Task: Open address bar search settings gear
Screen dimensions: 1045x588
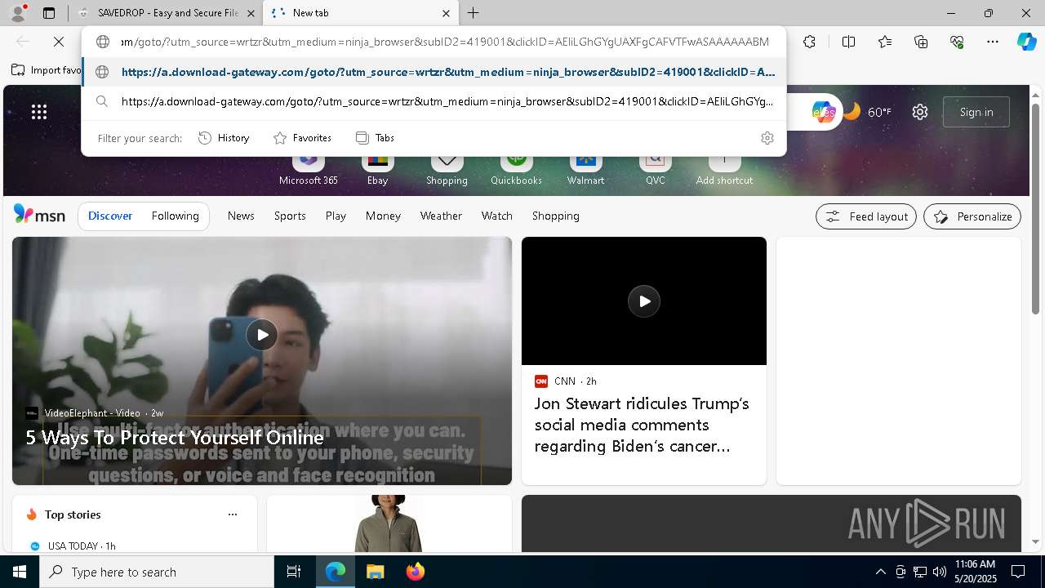Action: point(767,138)
